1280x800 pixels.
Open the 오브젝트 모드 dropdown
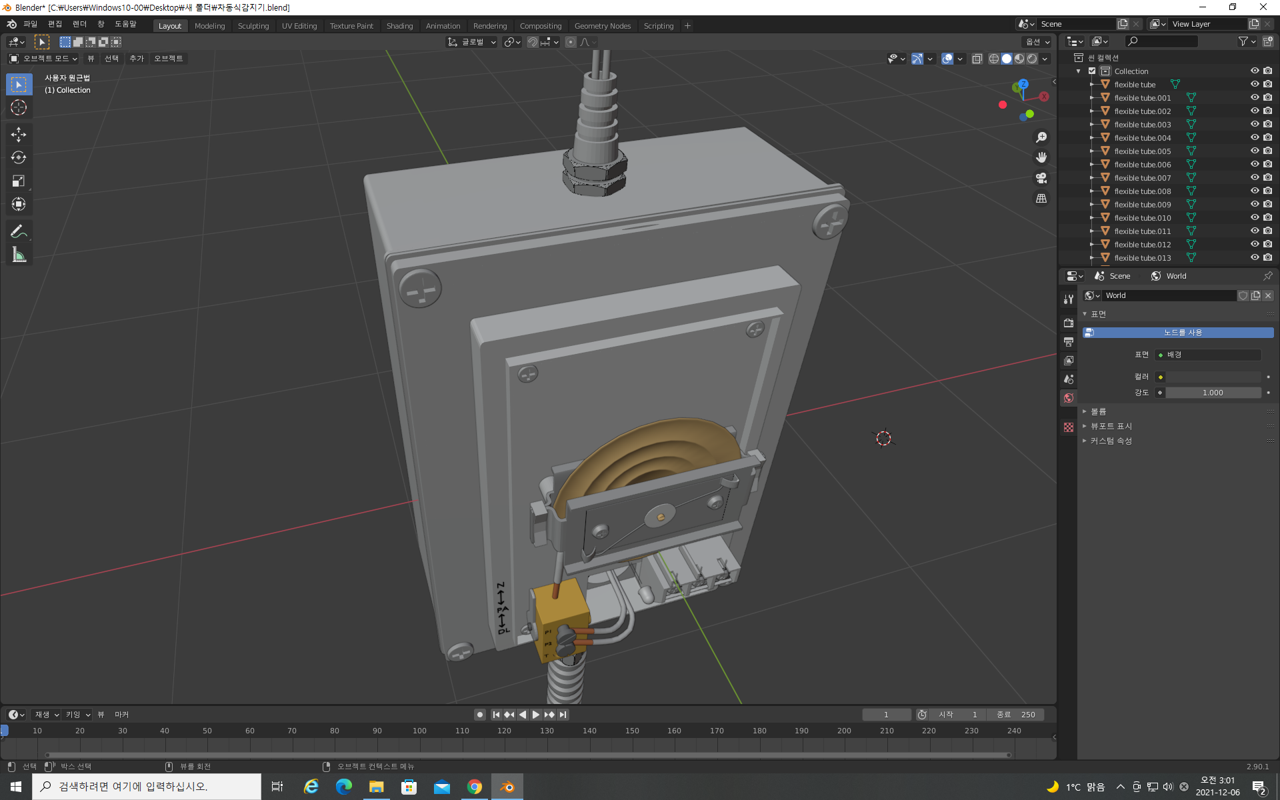click(x=43, y=59)
